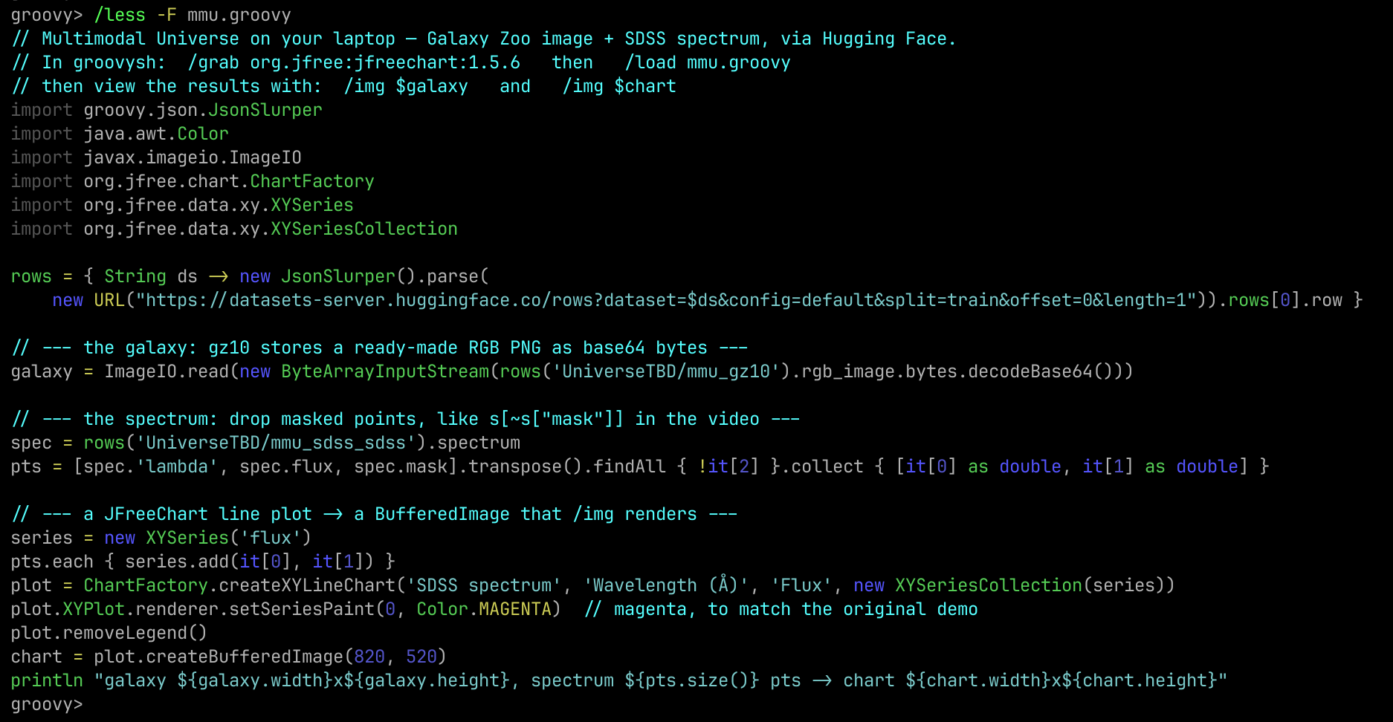Click the 'UniverseTBD/mmu_sdss_sdss' dataset string

tap(276, 443)
